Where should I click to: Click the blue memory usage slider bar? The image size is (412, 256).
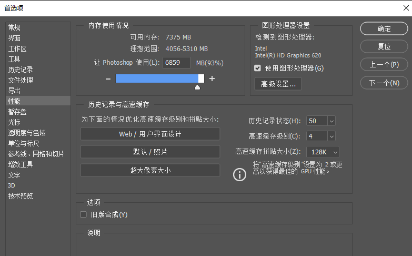tap(160, 78)
